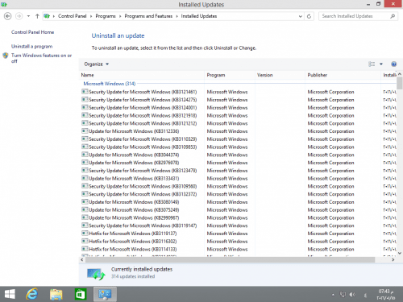Select Hotfix KB3114133 row
The width and height of the screenshot is (403, 302).
(239, 249)
